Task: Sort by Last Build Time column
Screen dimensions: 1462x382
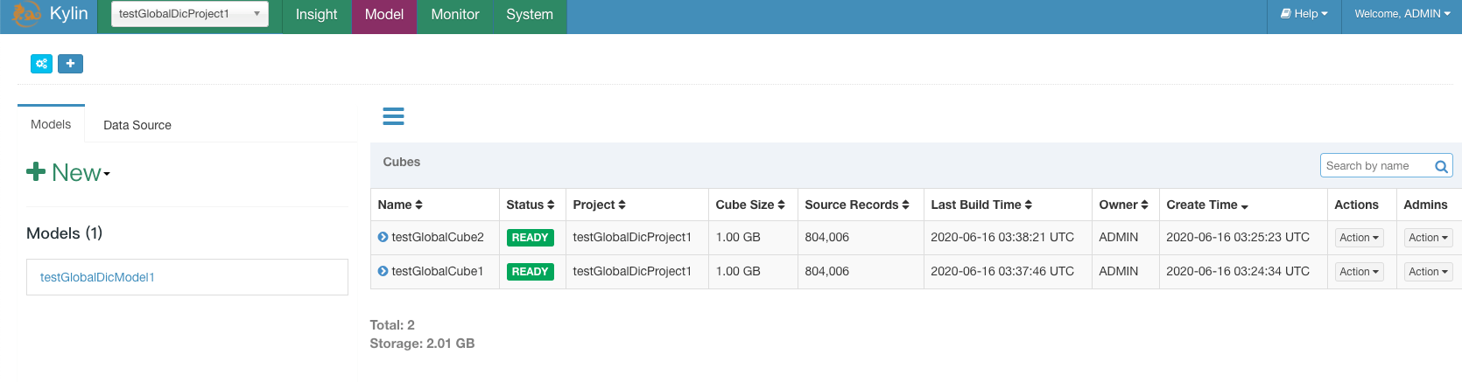Action: [981, 205]
